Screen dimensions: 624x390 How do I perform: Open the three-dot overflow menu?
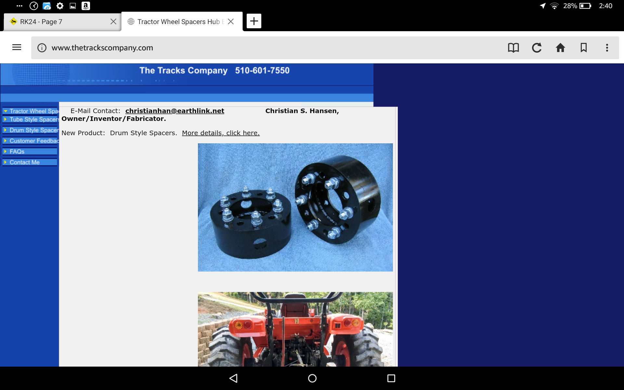[x=607, y=48]
